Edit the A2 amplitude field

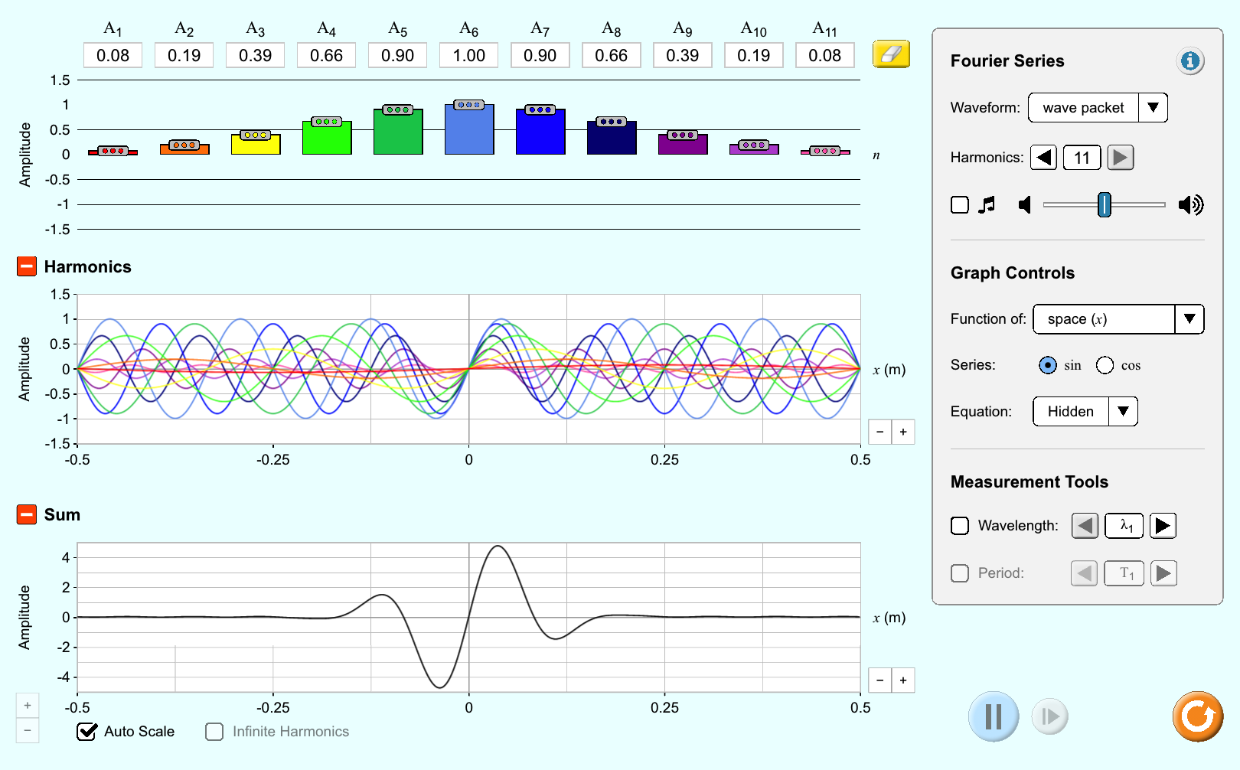click(x=184, y=56)
